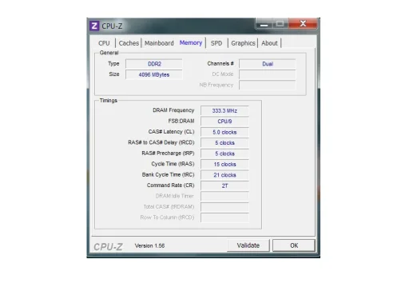This screenshot has height=307, width=409.
Task: Click the Type label in General
Action: point(113,64)
